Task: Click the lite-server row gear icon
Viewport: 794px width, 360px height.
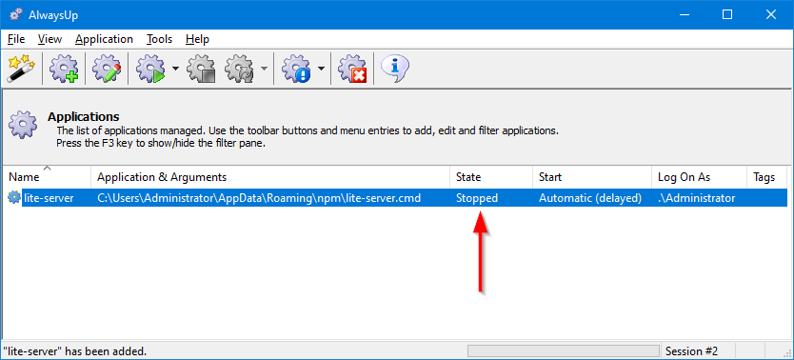Action: pos(14,198)
